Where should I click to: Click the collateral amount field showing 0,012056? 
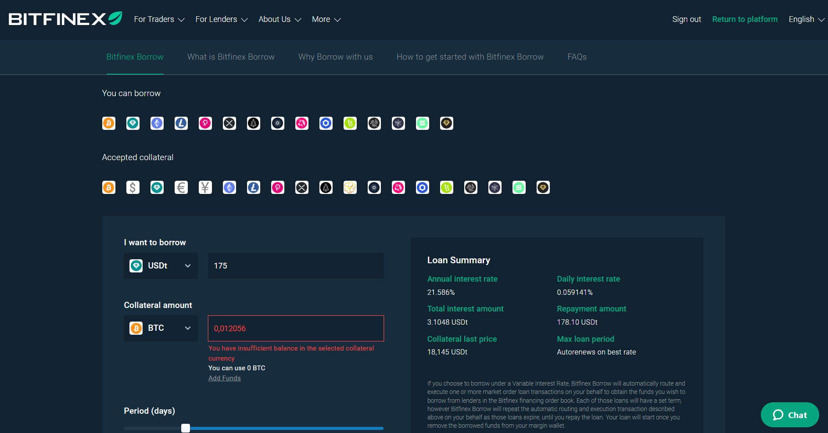coord(296,328)
